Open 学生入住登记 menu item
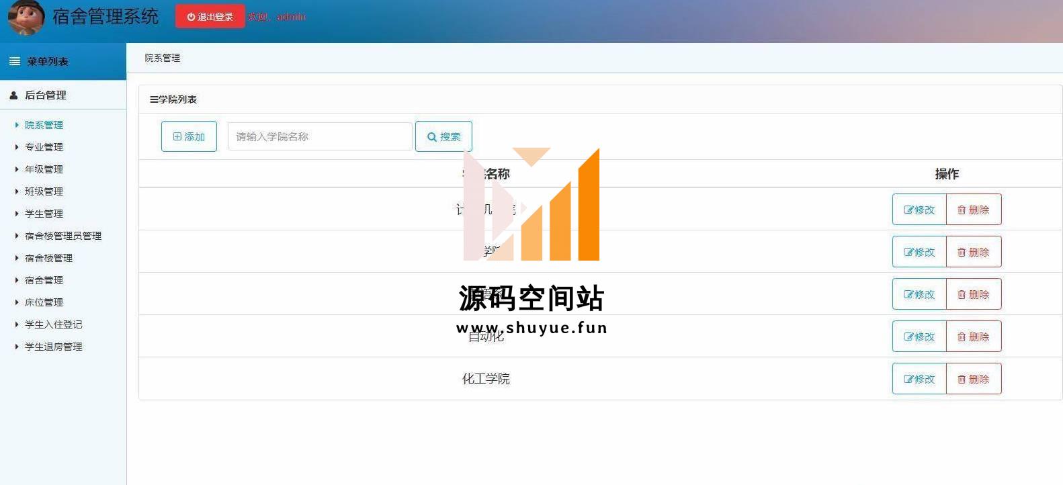This screenshot has width=1063, height=485. click(53, 324)
